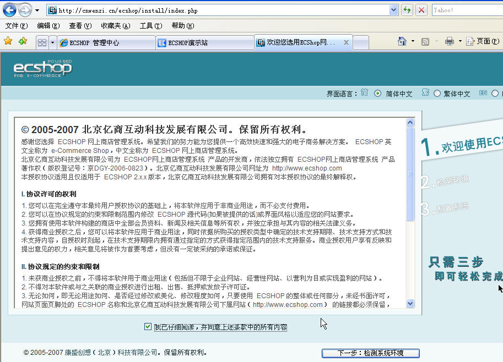This screenshot has width=503, height=362.
Task: Switch to the ECSHOP演示站 tab
Action: (204, 42)
